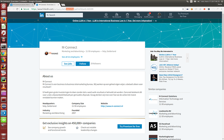Open Ubuntu dash home icon
The image size is (224, 140).
(4, 6)
